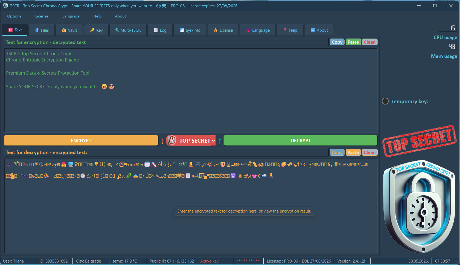The width and height of the screenshot is (460, 265).
Task: Click the CPU usage digital counter
Action: click(448, 28)
